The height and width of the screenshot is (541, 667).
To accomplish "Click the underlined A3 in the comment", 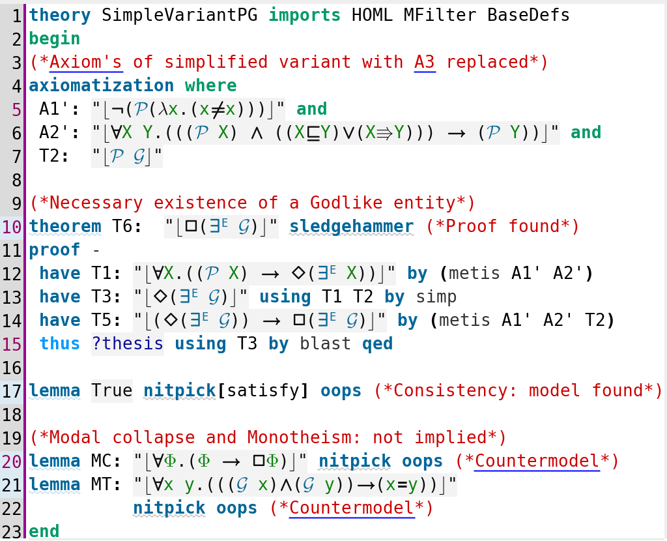I will point(425,63).
